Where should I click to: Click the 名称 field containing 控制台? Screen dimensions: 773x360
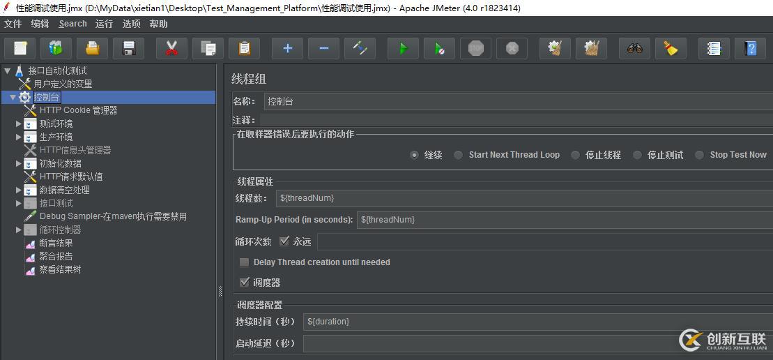[x=518, y=102]
